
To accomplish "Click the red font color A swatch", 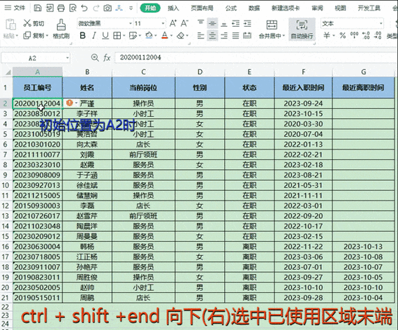I will click(165, 36).
